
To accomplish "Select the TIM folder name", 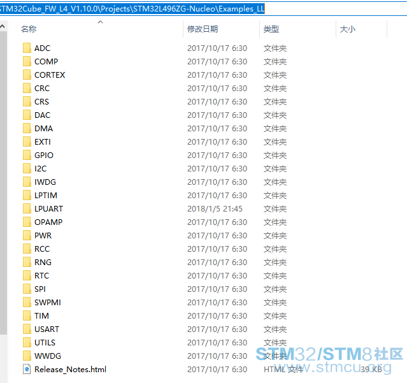I will pos(41,315).
